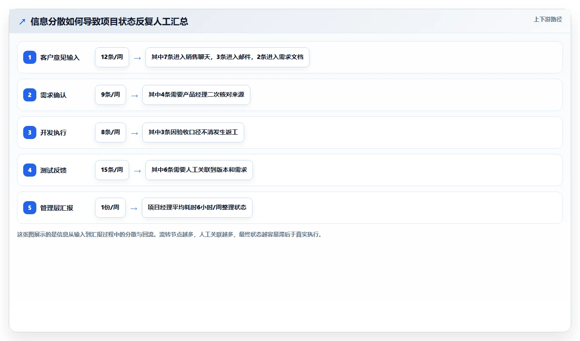This screenshot has height=341, width=580.
Task: Click the 15条/周 chip
Action: [x=112, y=170]
